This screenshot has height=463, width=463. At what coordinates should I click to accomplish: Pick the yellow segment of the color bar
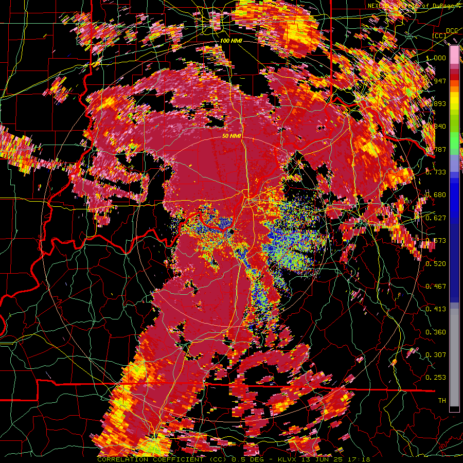click(x=454, y=102)
